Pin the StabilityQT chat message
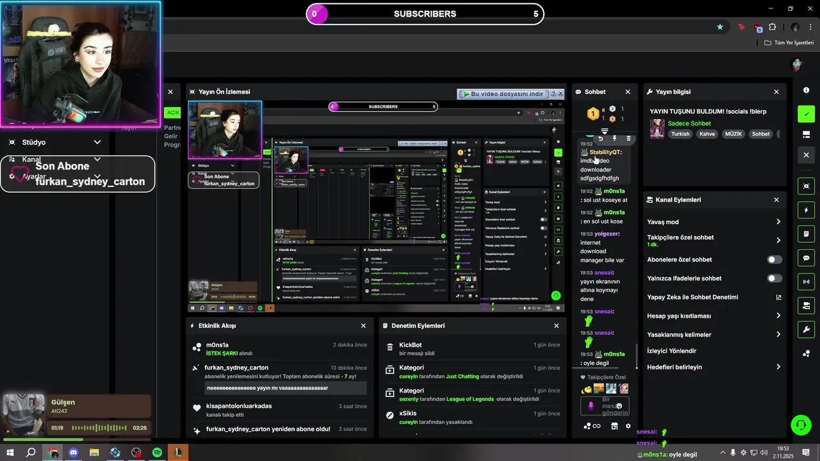 pos(614,138)
